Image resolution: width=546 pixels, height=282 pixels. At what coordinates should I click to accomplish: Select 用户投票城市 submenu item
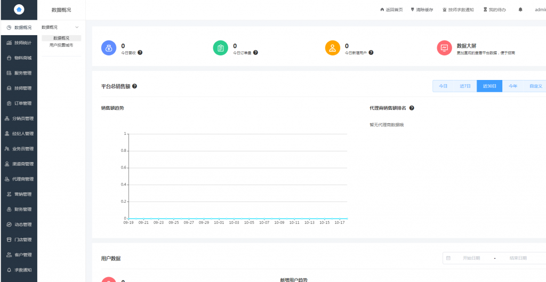tap(61, 45)
